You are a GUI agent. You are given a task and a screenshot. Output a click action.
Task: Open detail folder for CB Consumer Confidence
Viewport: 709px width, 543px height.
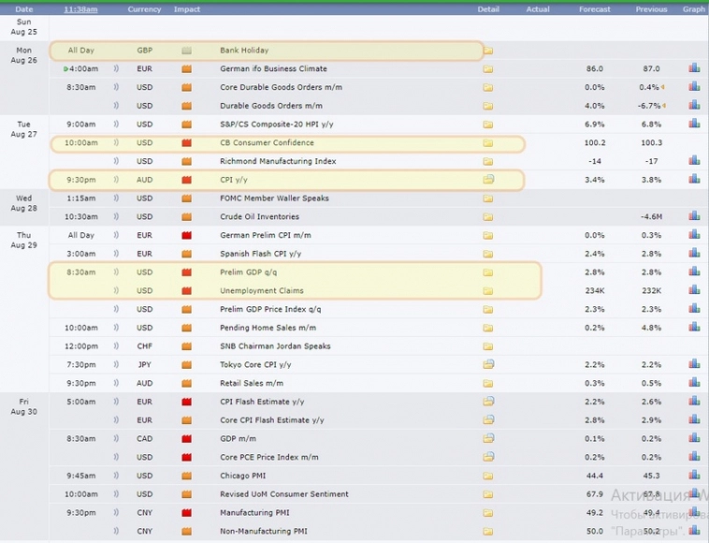[488, 143]
